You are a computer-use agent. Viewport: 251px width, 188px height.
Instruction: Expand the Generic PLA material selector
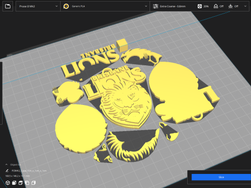click(105, 6)
